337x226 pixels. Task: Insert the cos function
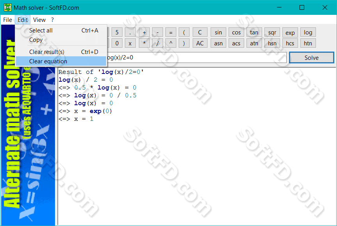click(236, 32)
